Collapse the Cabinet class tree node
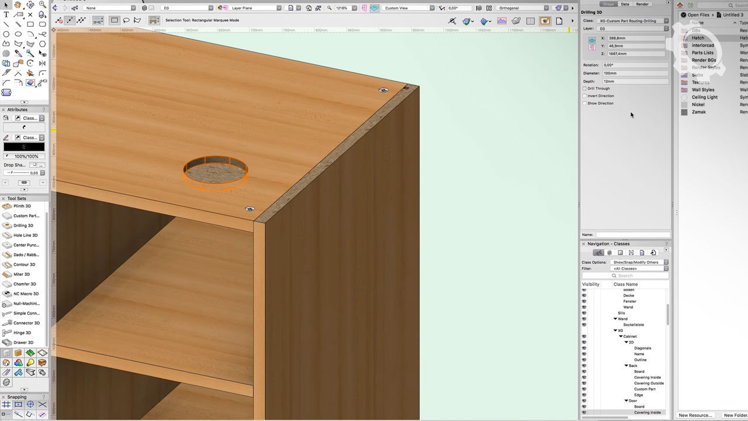This screenshot has height=421, width=748. (621, 337)
